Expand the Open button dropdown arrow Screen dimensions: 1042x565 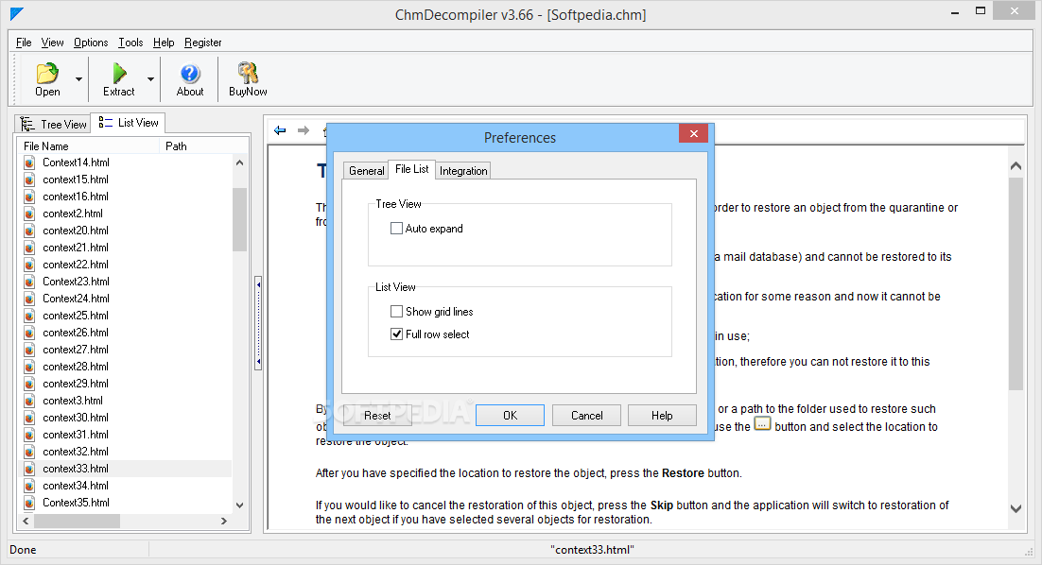tap(79, 79)
